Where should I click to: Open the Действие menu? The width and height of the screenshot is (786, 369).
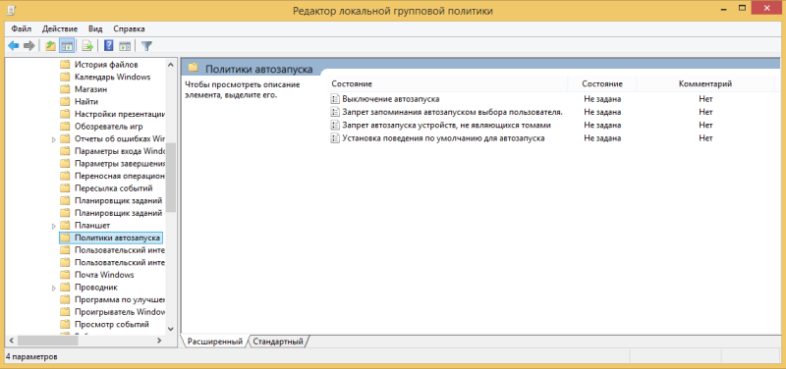click(60, 28)
